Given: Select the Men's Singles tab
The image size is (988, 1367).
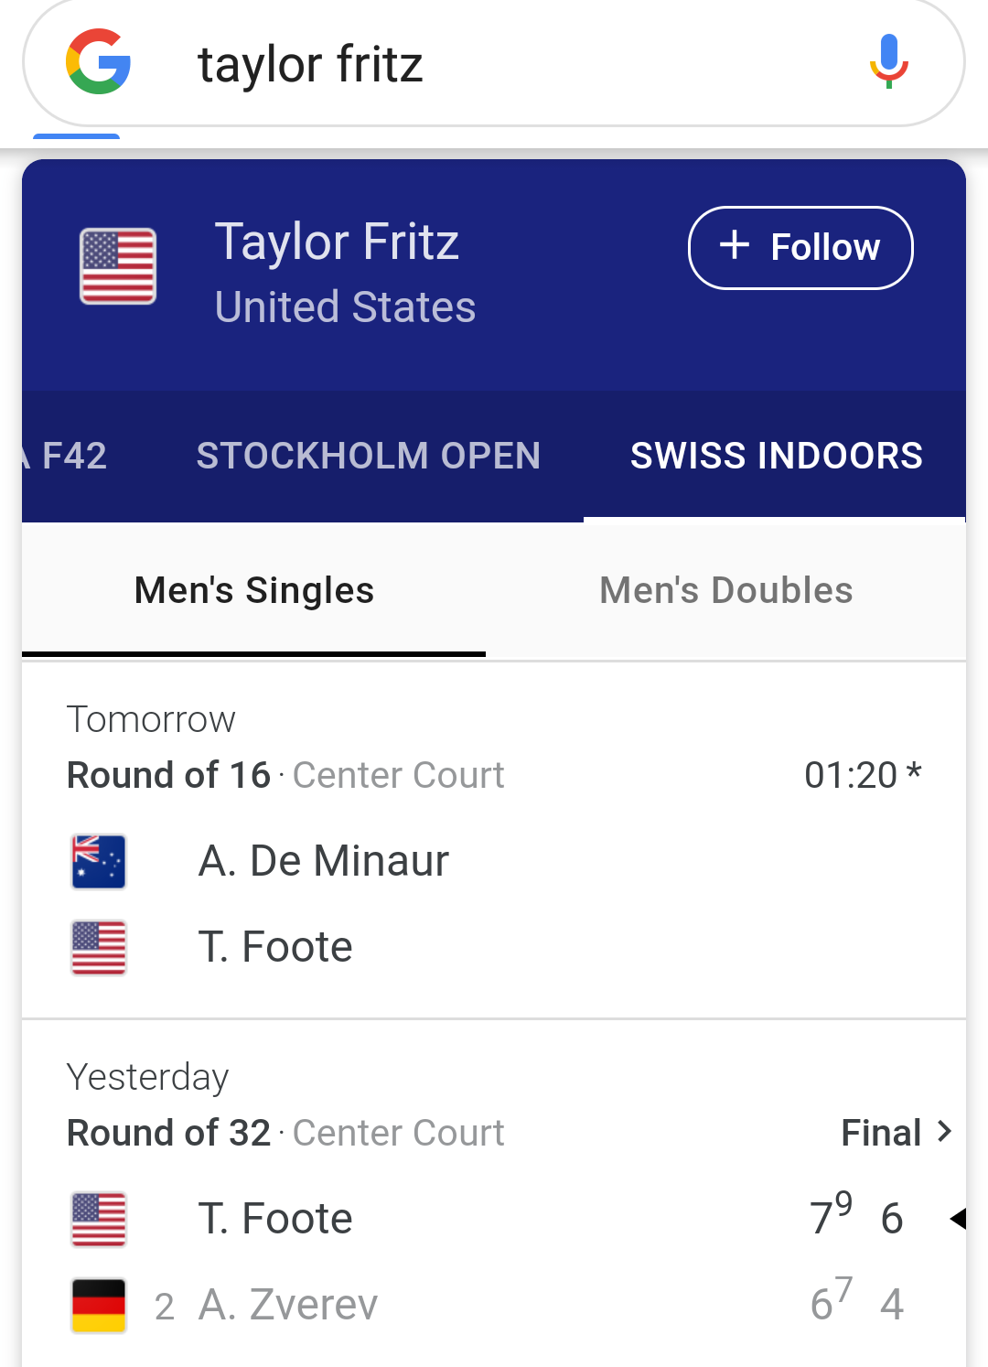Looking at the screenshot, I should 254,590.
